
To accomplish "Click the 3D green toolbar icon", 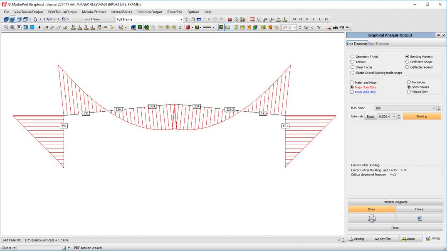I will pyautogui.click(x=146, y=27).
